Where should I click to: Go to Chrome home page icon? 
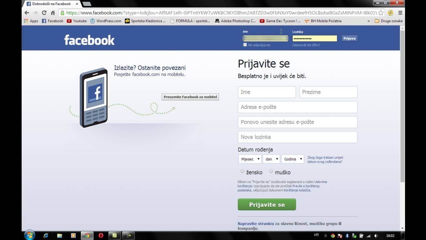coord(53,13)
